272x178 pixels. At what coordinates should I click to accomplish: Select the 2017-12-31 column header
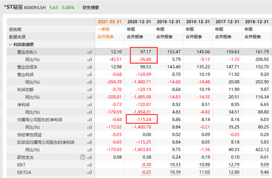[227, 22]
